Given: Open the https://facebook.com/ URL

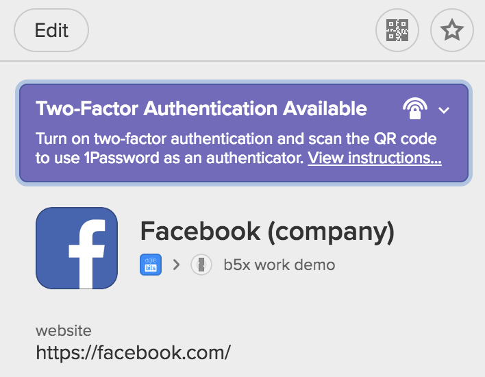Looking at the screenshot, I should [134, 352].
